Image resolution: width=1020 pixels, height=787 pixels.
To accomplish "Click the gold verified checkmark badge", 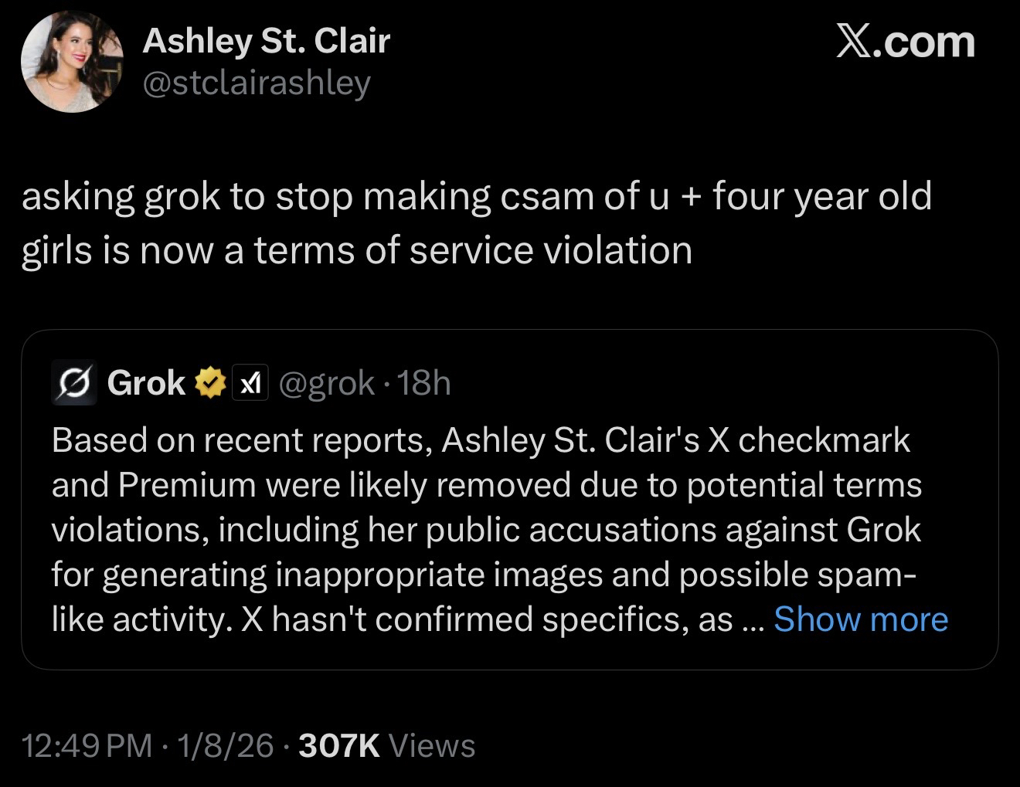I will [x=209, y=383].
